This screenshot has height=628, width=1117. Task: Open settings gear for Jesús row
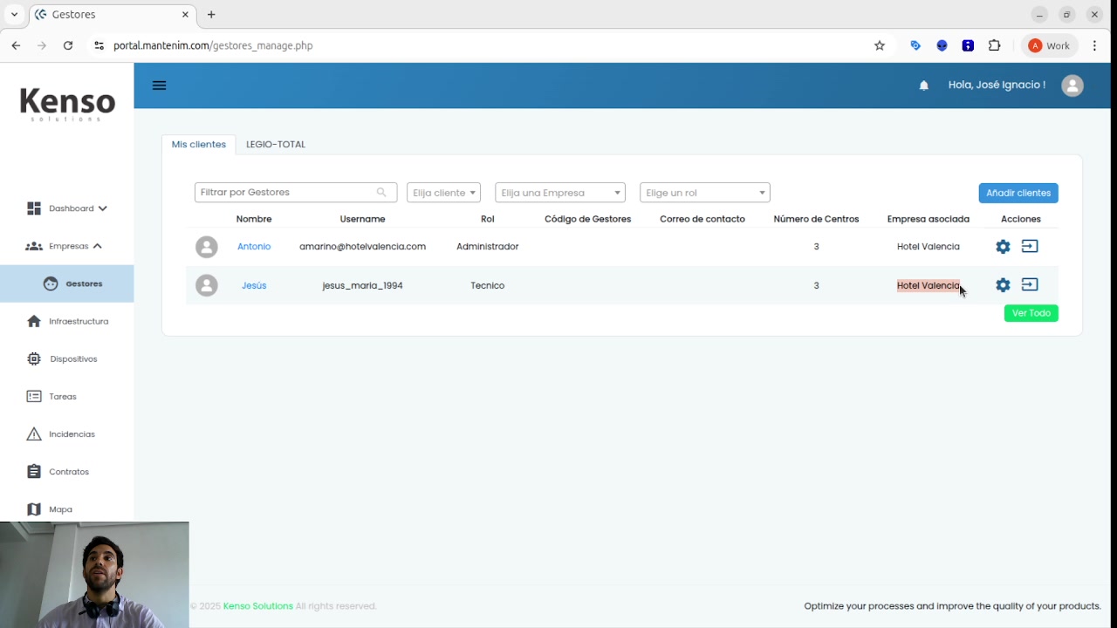tap(1003, 285)
